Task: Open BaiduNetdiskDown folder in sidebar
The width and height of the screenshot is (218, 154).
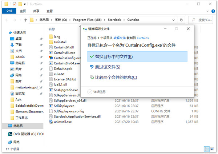Action: click(x=27, y=106)
